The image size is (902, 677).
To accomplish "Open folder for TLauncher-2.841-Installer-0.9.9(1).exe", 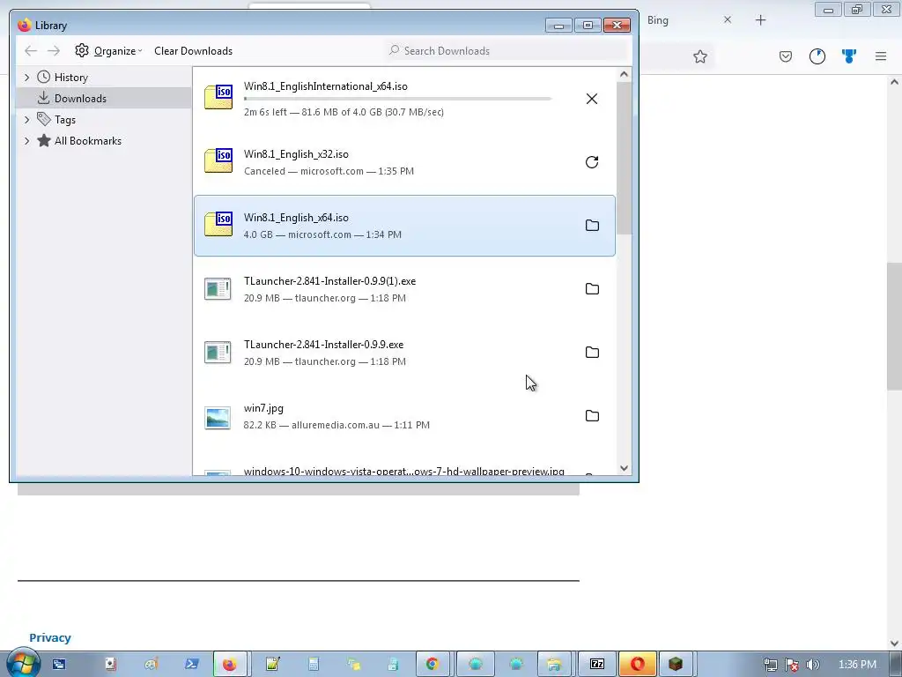I will 592,289.
